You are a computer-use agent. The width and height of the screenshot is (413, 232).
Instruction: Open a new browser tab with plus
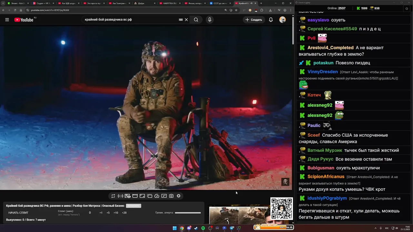pyautogui.click(x=261, y=3)
